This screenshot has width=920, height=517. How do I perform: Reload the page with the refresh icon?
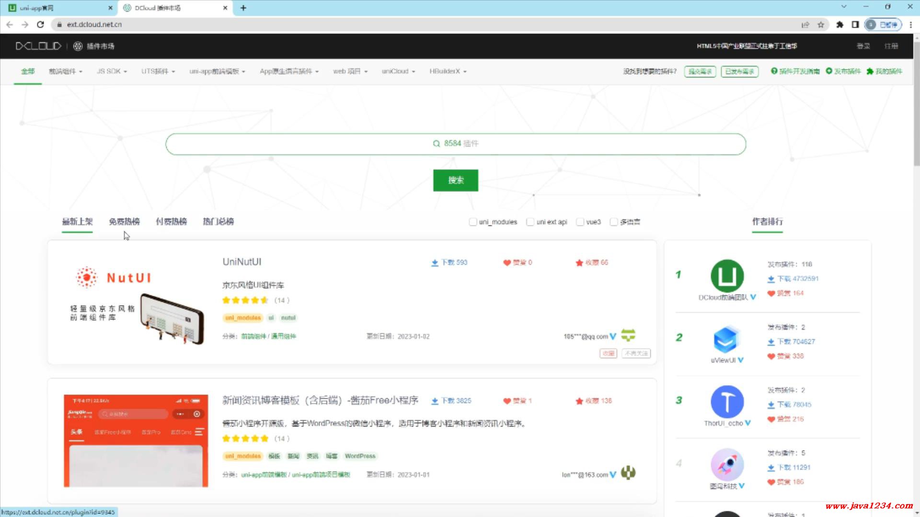click(41, 24)
